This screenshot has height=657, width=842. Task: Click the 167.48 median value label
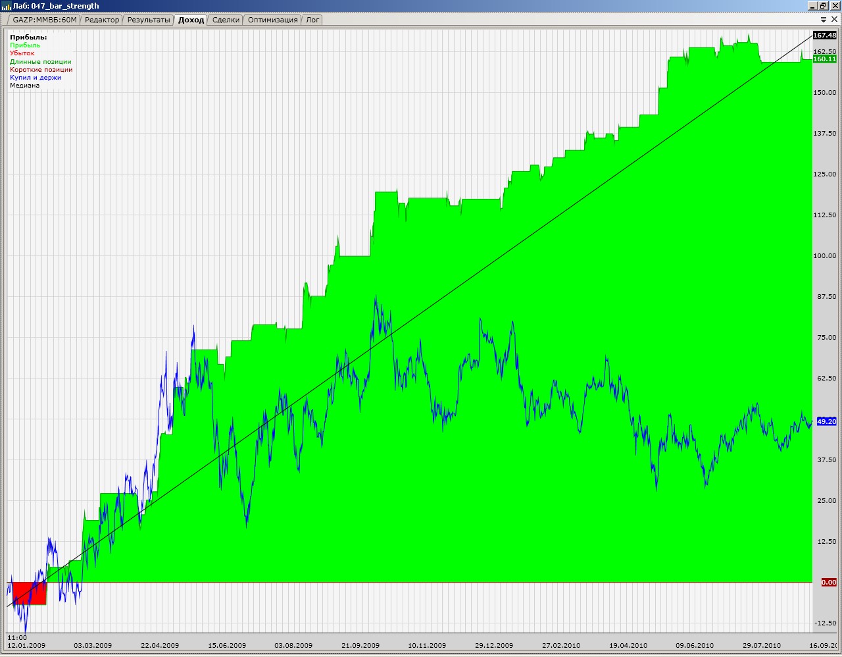824,36
